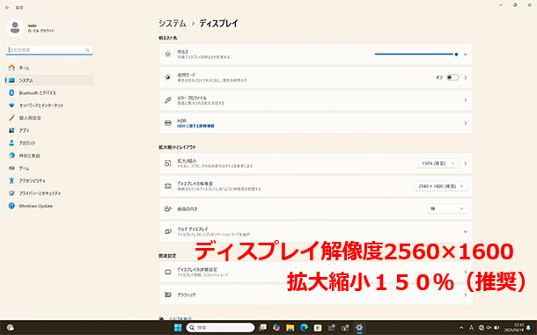This screenshot has height=335, width=537.
Task: Open 拡大/縮小 details chevron
Action: (x=466, y=164)
